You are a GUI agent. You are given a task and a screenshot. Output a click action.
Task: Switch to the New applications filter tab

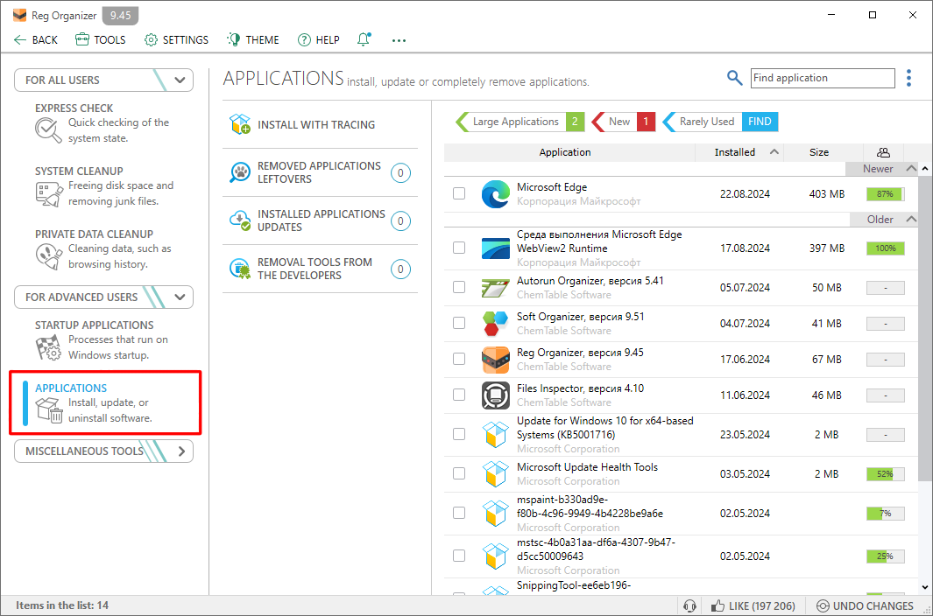[617, 122]
